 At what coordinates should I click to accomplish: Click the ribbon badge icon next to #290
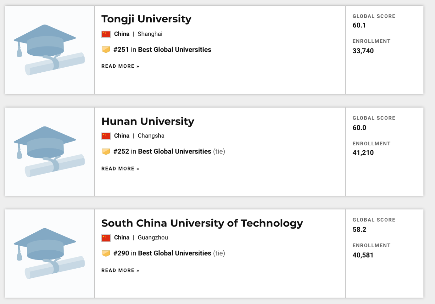coord(106,253)
